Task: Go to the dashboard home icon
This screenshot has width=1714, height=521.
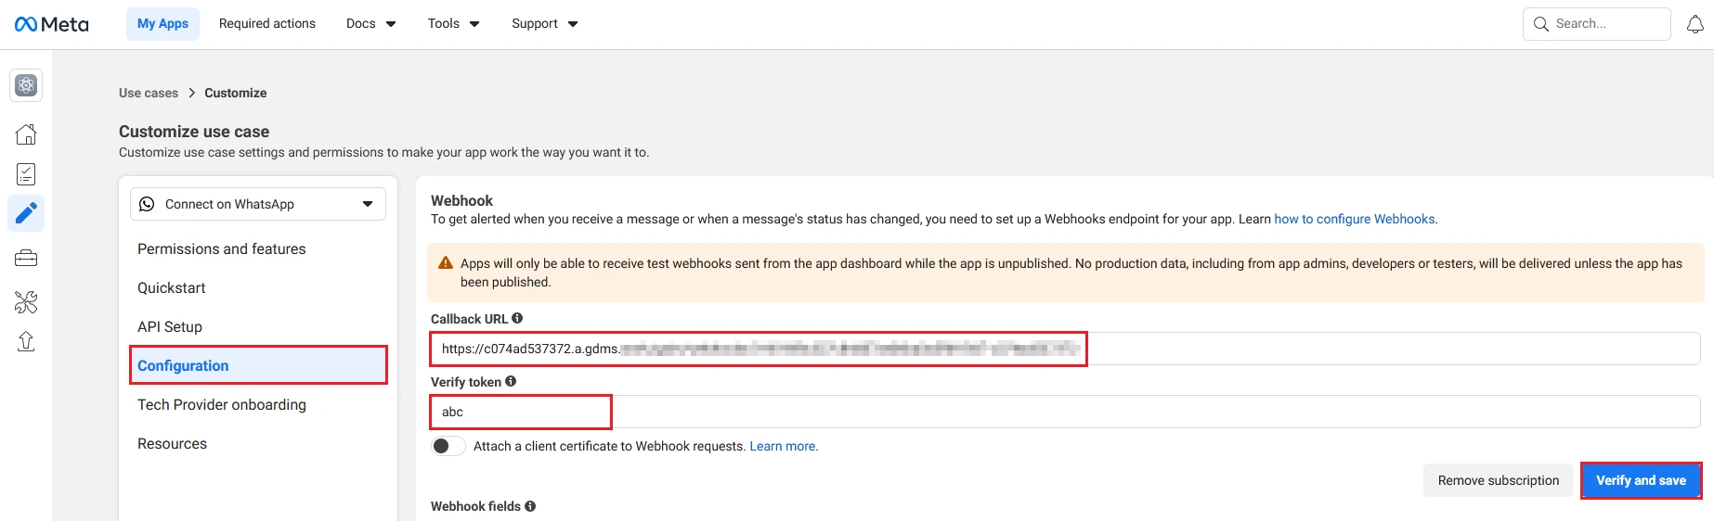Action: [x=26, y=134]
